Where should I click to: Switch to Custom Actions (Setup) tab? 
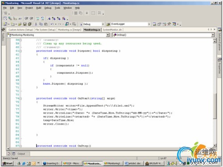point(21,30)
